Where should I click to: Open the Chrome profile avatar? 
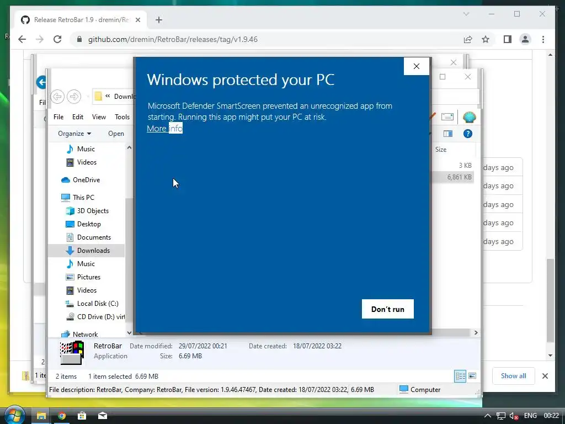[525, 39]
